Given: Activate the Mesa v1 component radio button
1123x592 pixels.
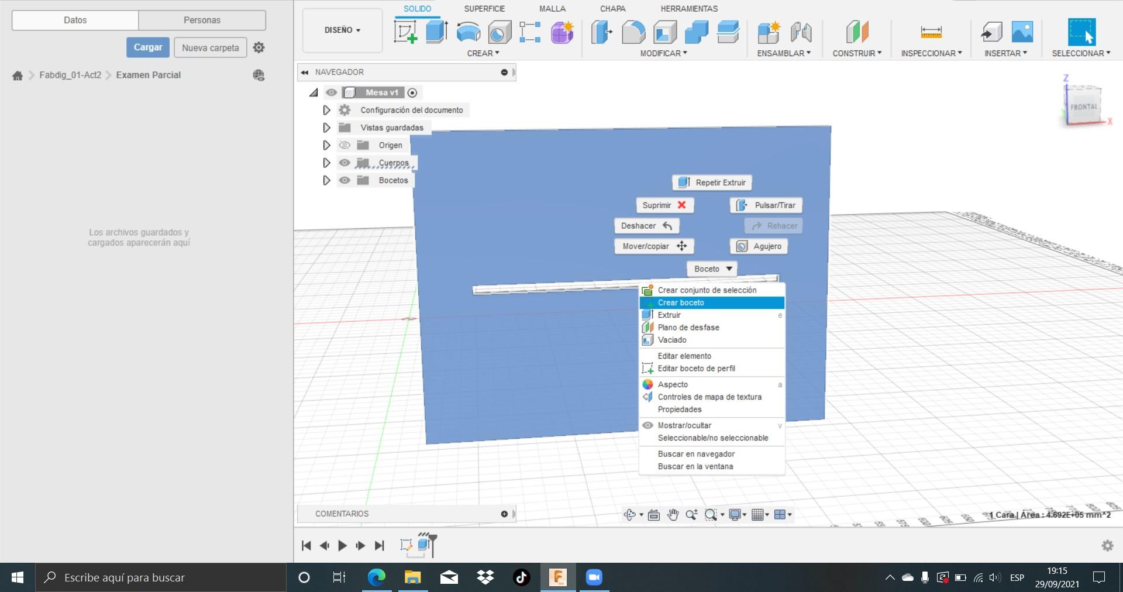Looking at the screenshot, I should tap(412, 92).
